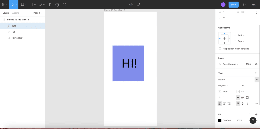Set auto height text resizing
260x129 pixels.
[242, 98]
